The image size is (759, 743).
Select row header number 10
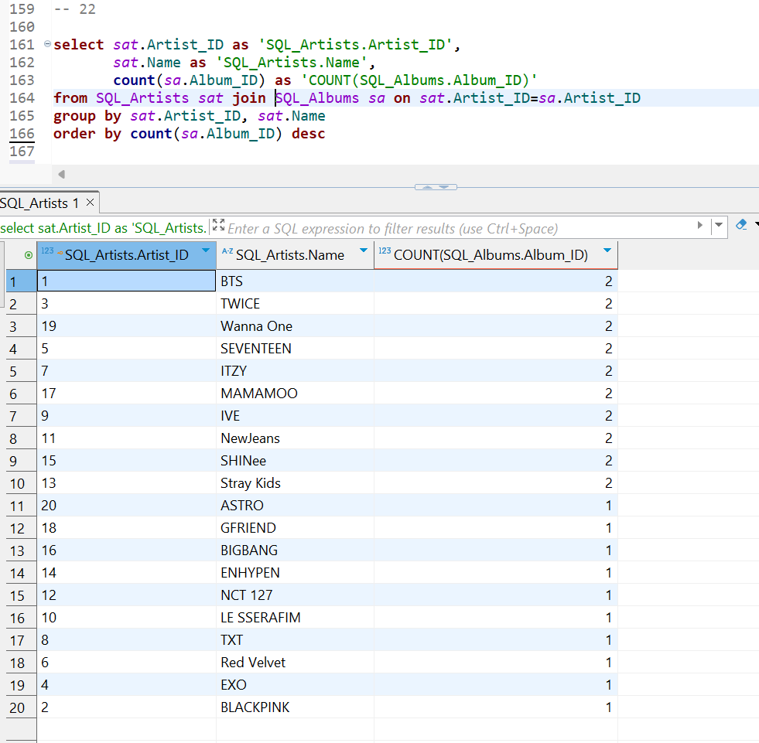point(22,483)
